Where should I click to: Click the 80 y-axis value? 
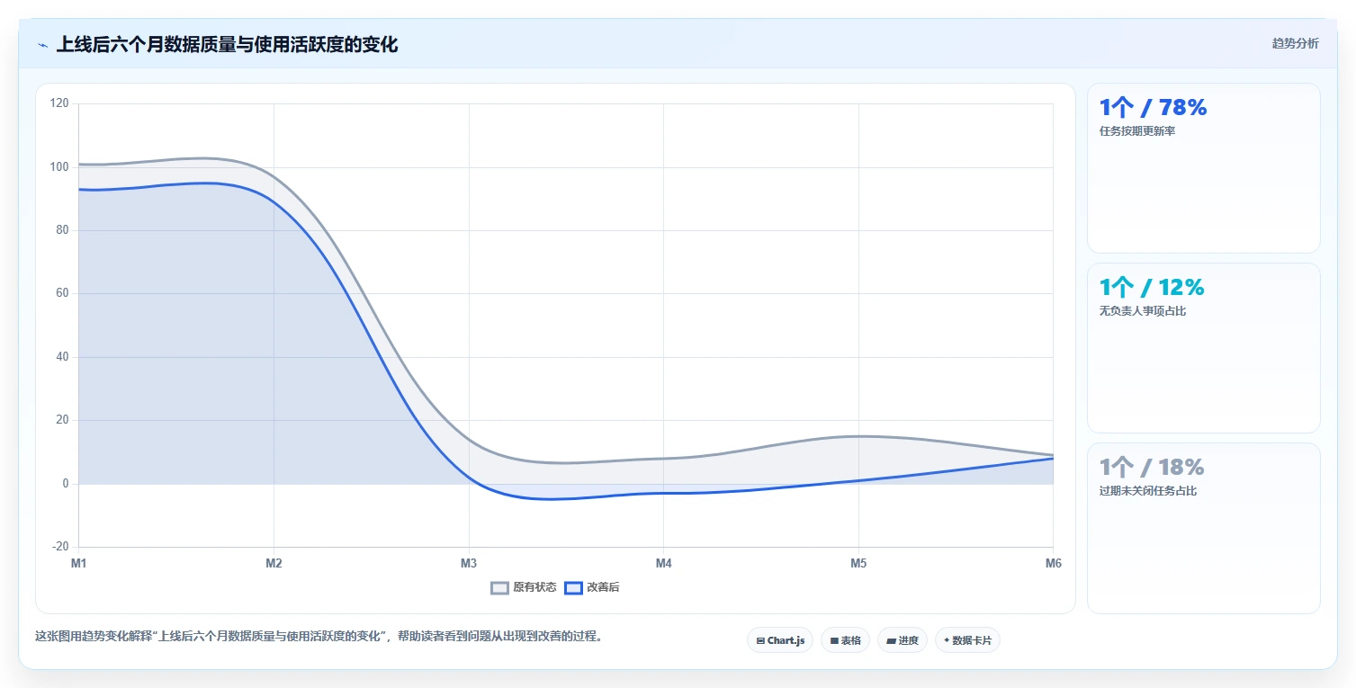(x=62, y=230)
